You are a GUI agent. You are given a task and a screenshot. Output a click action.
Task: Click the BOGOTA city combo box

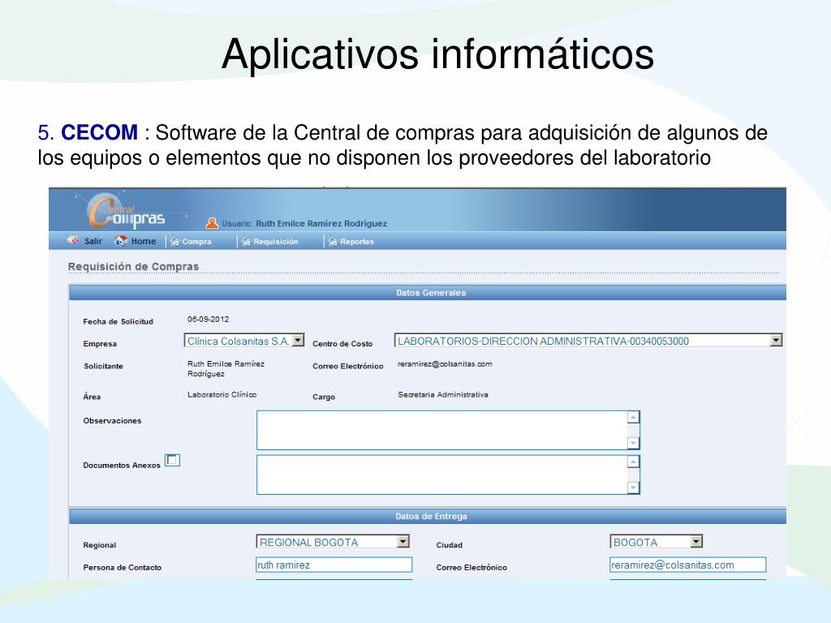656,541
